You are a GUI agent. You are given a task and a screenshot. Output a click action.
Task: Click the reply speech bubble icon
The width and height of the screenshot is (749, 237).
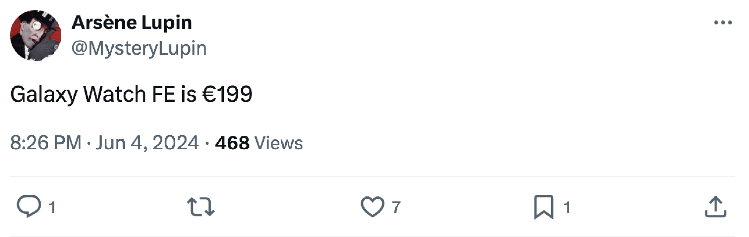pyautogui.click(x=29, y=206)
